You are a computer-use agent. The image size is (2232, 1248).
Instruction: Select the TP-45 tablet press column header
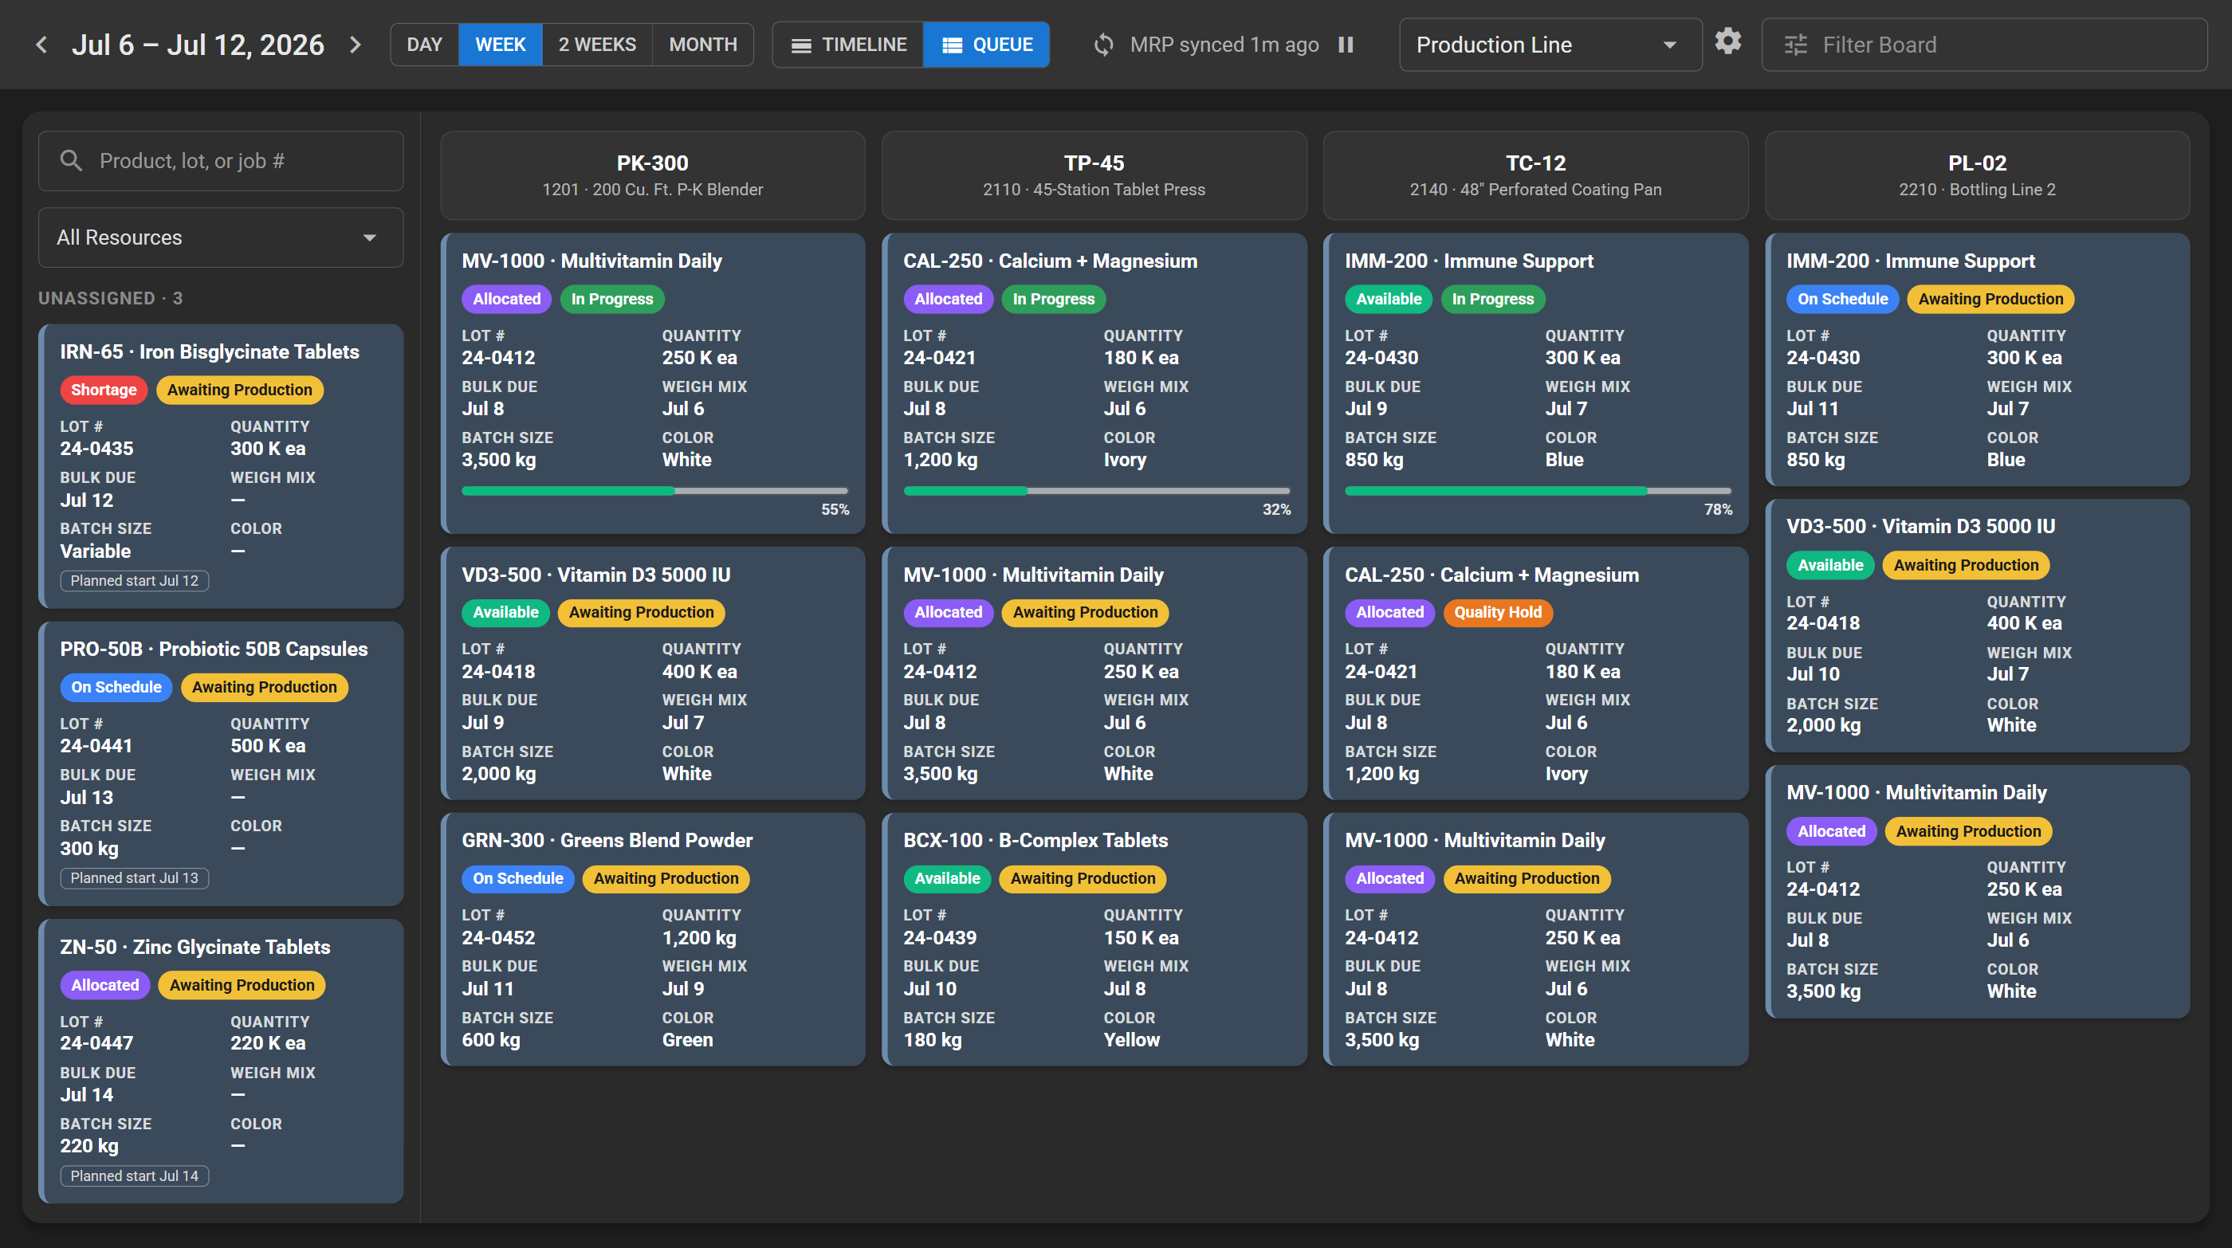point(1094,175)
